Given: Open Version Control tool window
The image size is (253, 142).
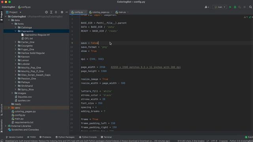Looking at the screenshot, I should pyautogui.click(x=15, y=137).
